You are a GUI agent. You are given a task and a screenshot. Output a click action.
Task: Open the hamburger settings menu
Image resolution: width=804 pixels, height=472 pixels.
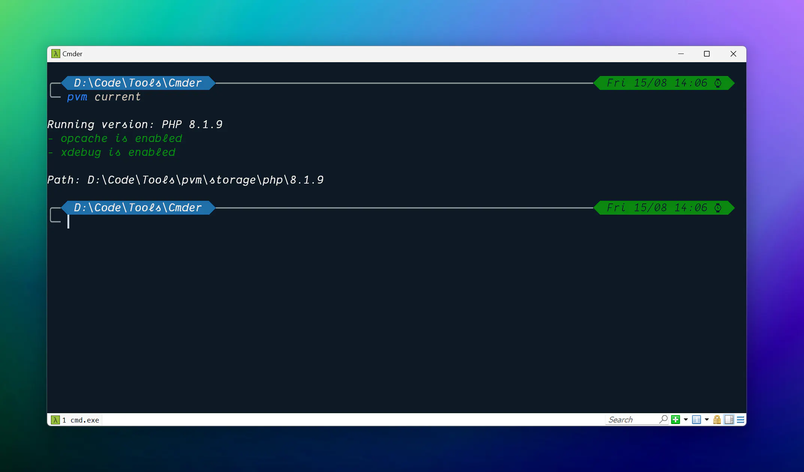(740, 420)
